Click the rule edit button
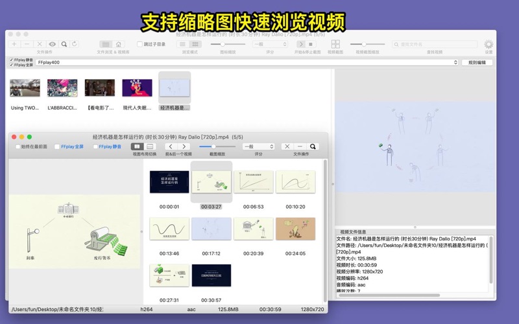The image size is (519, 324). [x=477, y=62]
